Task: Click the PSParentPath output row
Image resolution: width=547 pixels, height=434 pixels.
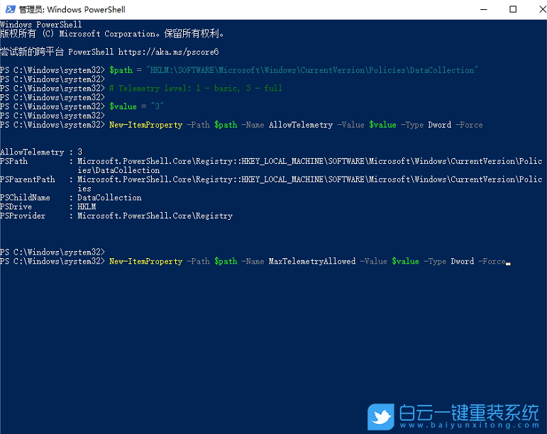Action: 271,184
